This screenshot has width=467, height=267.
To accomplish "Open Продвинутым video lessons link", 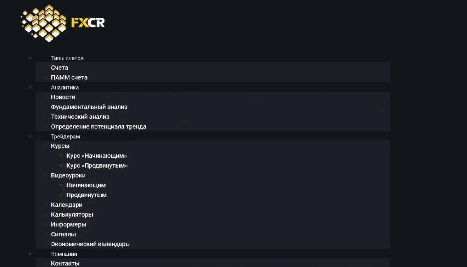I will pos(86,195).
